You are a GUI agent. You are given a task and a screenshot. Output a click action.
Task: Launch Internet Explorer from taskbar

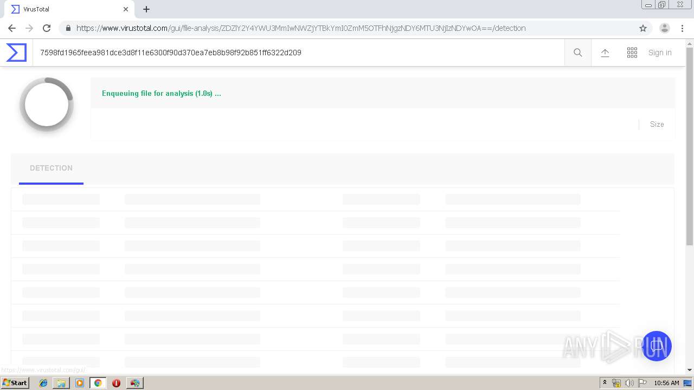click(43, 383)
